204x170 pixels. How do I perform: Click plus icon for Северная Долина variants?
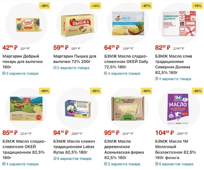(157, 79)
